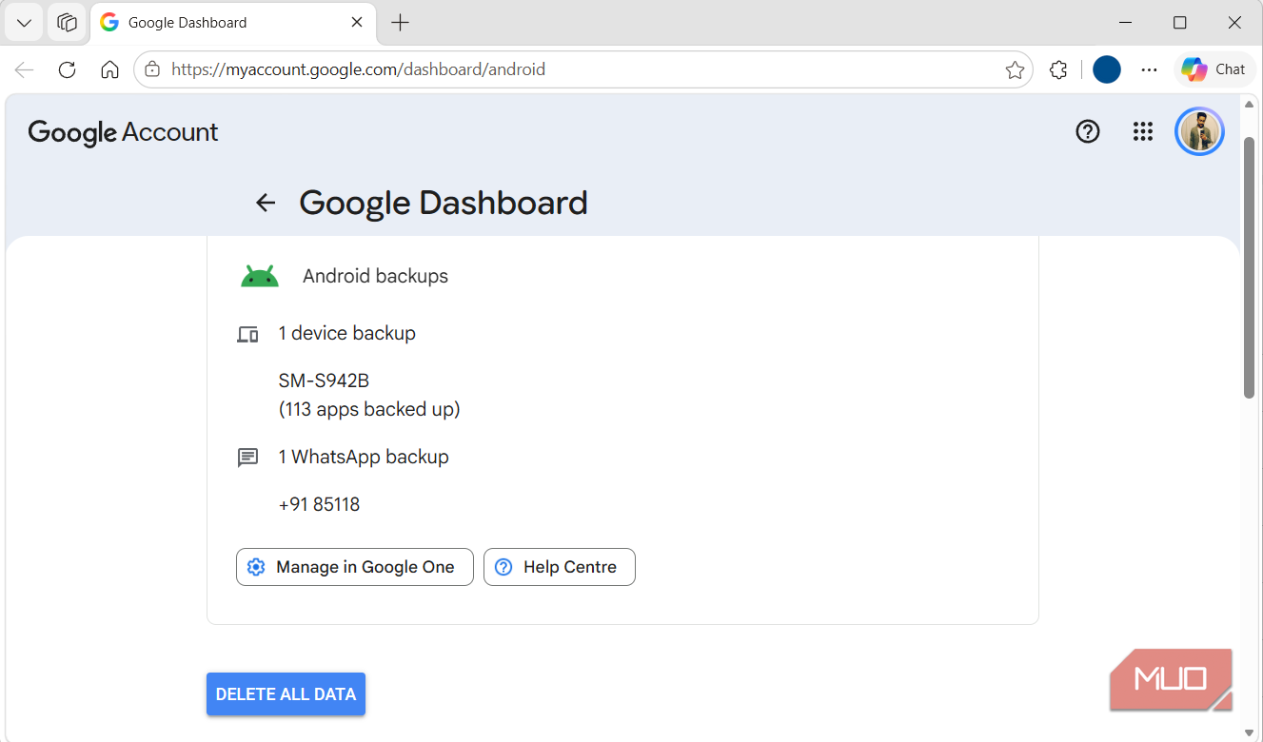1263x742 pixels.
Task: Open the browser workspaces tab icon
Action: 67,23
